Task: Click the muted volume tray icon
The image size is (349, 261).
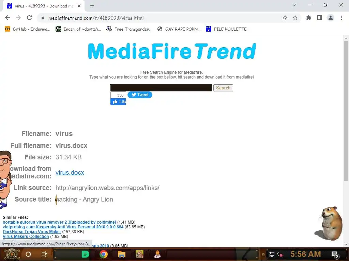Action: coord(279,254)
